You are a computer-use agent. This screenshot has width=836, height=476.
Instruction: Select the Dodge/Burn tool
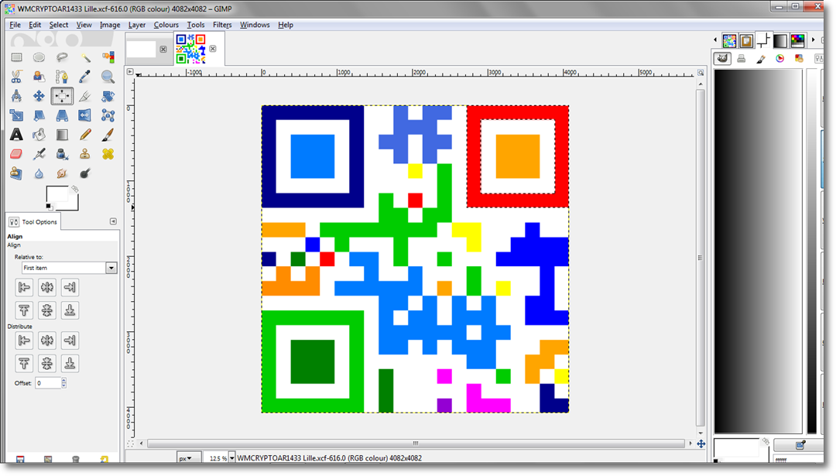(85, 173)
